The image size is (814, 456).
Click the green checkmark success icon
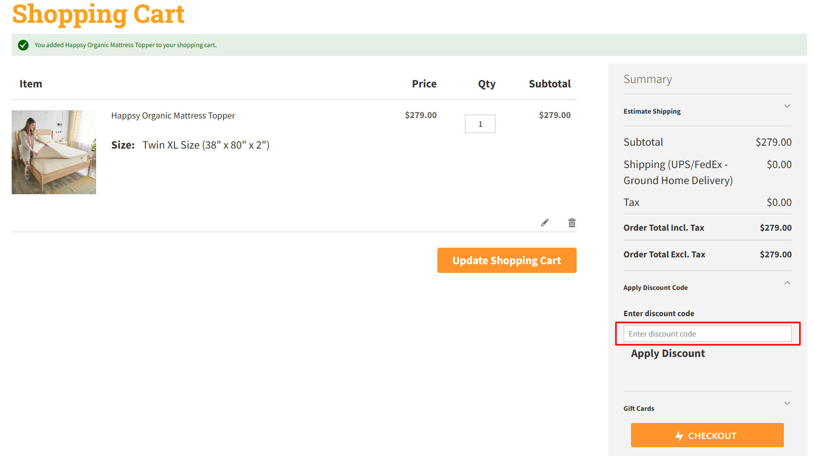(23, 45)
